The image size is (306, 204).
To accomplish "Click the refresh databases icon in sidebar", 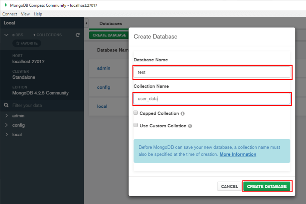I will [x=78, y=35].
